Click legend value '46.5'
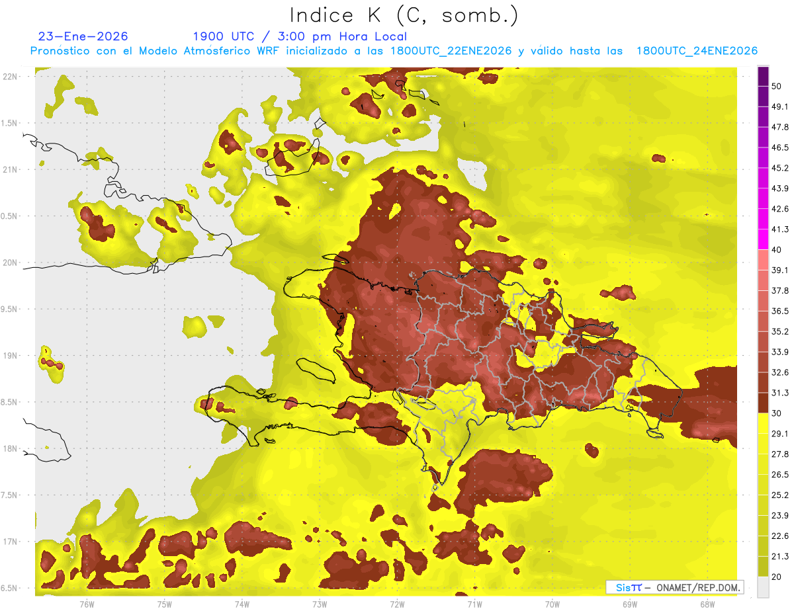This screenshot has height=613, width=794. 780,147
